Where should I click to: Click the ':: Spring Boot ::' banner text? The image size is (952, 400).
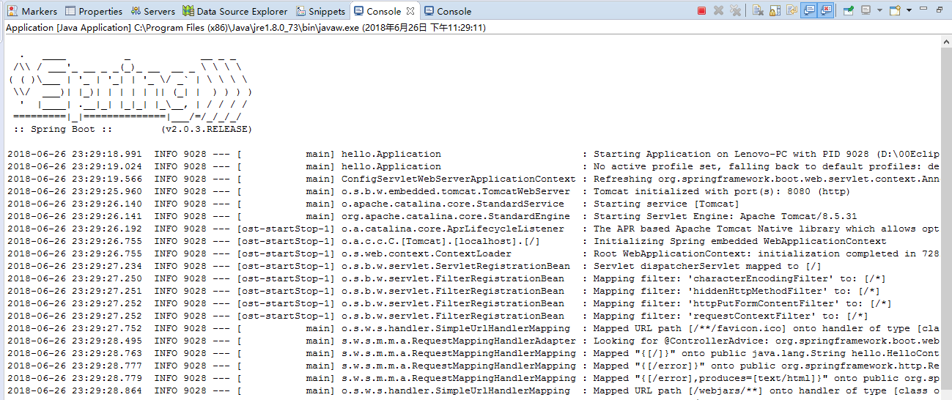[62, 129]
